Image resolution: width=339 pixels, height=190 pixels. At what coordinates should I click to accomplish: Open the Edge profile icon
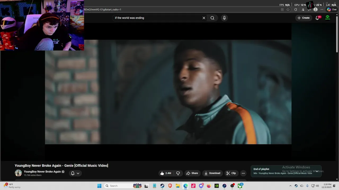pyautogui.click(x=315, y=9)
